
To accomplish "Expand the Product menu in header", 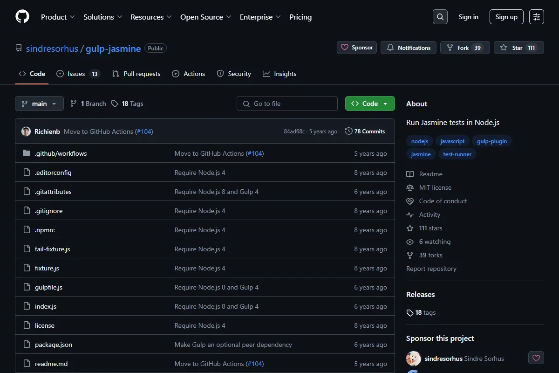I will tap(58, 17).
